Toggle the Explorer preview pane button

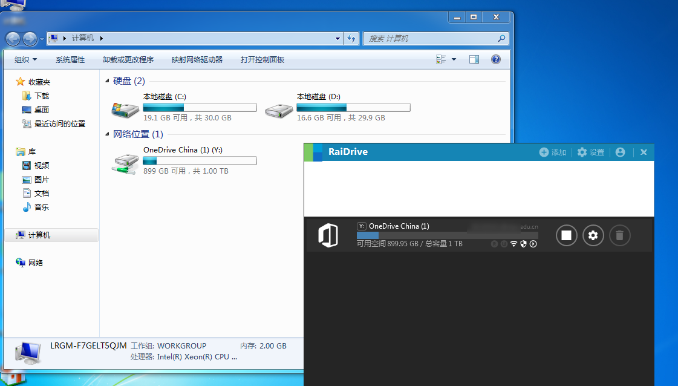tap(474, 59)
